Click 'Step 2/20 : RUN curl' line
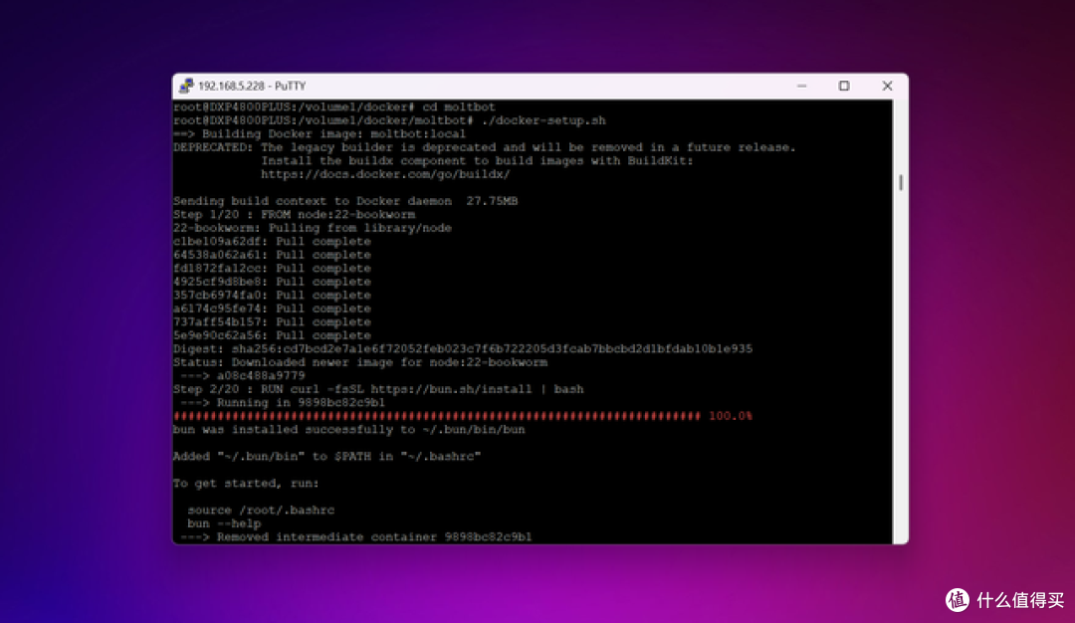This screenshot has height=623, width=1075. pyautogui.click(x=378, y=389)
